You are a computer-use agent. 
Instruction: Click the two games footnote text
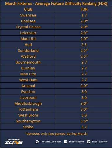pos(56,134)
